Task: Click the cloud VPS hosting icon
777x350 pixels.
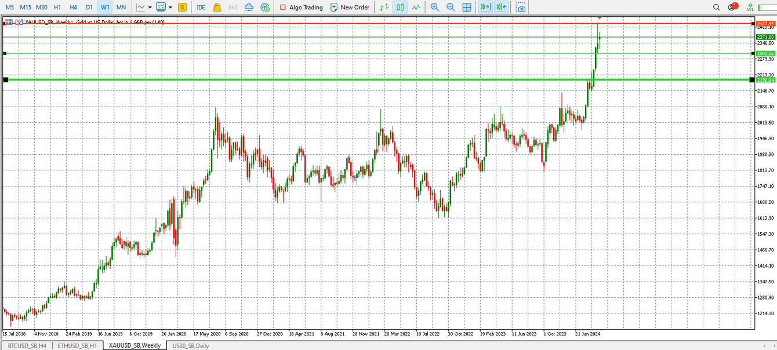Action: [249, 8]
